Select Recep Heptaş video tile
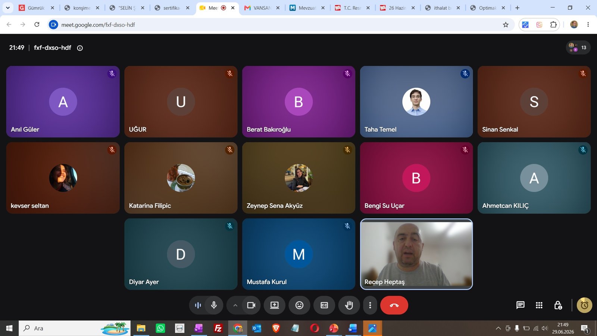Screen dimensions: 597x336 coord(416,254)
